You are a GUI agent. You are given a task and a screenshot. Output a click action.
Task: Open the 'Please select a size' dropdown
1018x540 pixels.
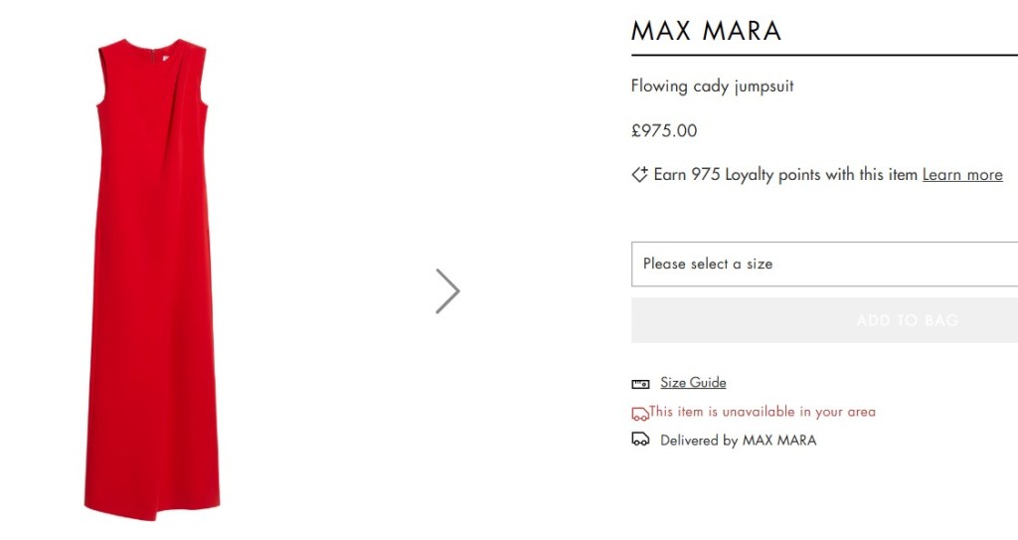tap(824, 264)
